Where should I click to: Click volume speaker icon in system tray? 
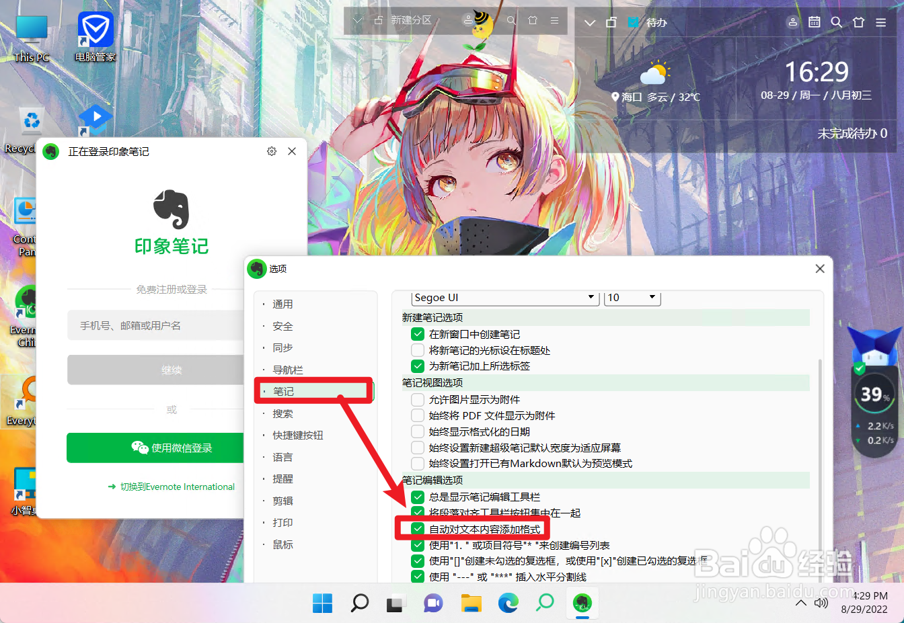821,603
